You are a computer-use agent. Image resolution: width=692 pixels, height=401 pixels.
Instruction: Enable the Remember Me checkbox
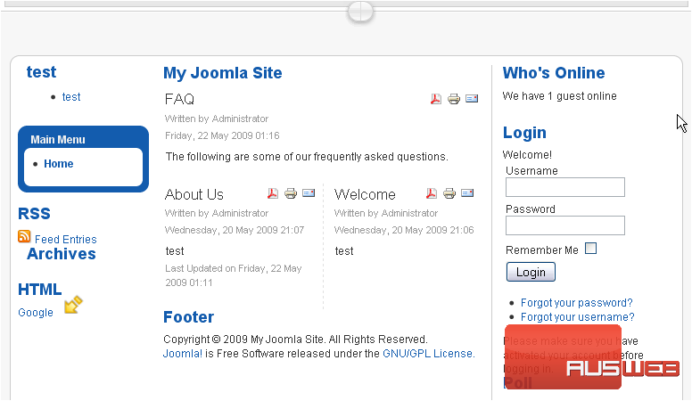[590, 250]
